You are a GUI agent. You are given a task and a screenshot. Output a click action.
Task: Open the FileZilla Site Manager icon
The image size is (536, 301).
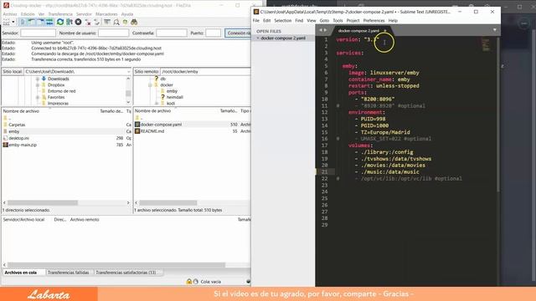pyautogui.click(x=6, y=22)
